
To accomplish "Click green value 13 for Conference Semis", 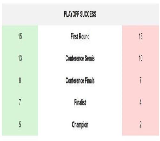I will coord(20,58).
